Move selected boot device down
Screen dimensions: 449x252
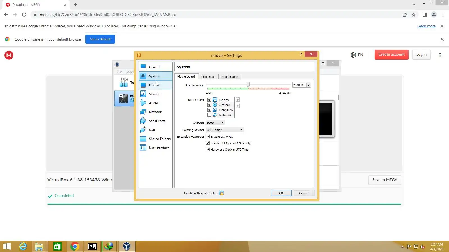pyautogui.click(x=238, y=106)
